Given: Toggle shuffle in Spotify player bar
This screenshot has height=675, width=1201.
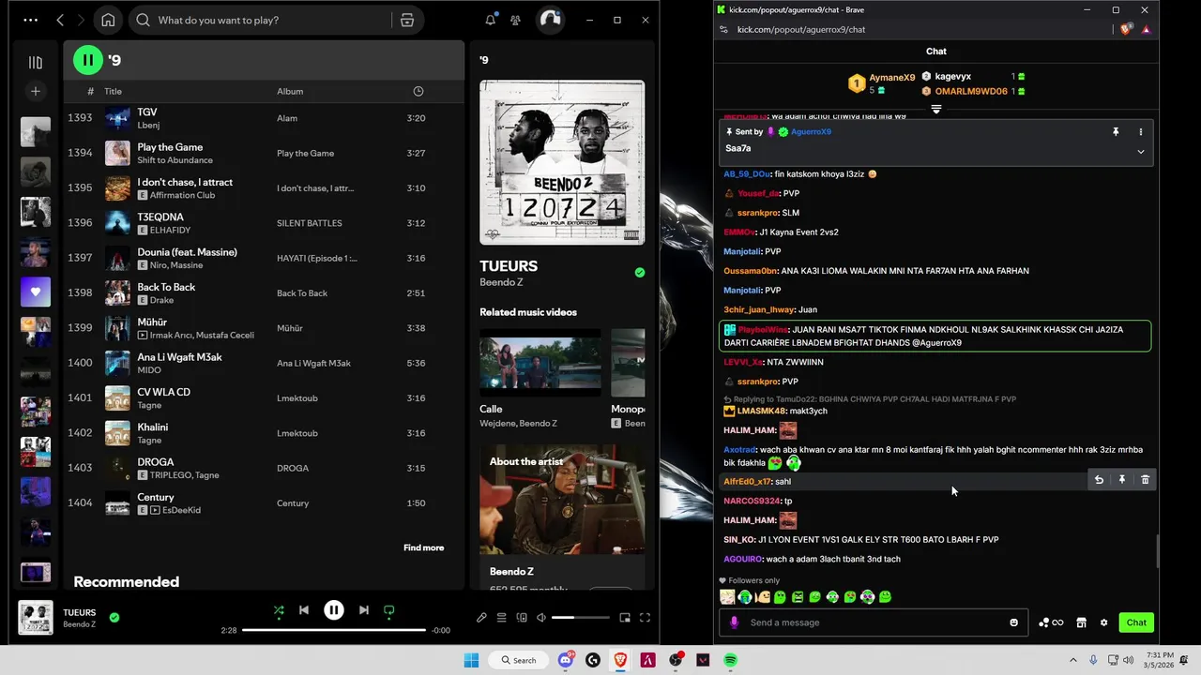Looking at the screenshot, I should 279,610.
